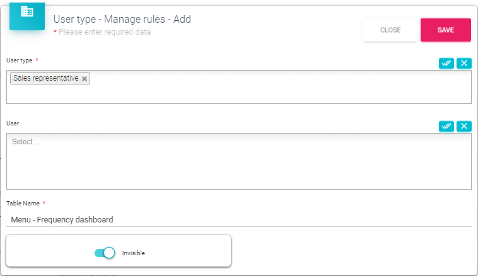
Task: Click the 'User type - Manage rules - Add' title
Action: tap(122, 20)
